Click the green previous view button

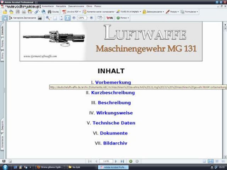pyautogui.click(x=131, y=161)
